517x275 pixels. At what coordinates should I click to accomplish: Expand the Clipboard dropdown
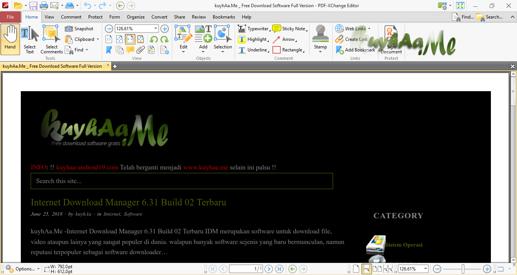point(98,39)
